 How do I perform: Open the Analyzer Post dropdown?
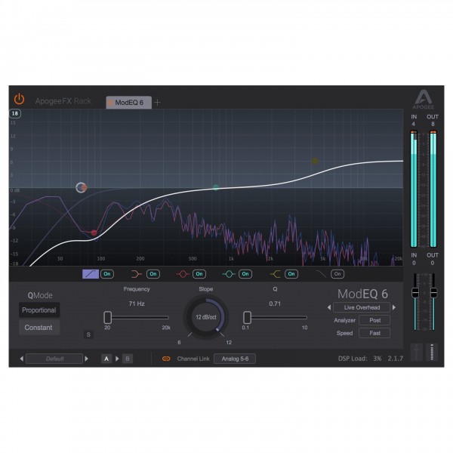click(x=374, y=320)
